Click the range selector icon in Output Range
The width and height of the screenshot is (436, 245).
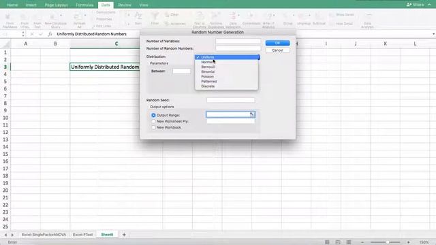(x=251, y=114)
